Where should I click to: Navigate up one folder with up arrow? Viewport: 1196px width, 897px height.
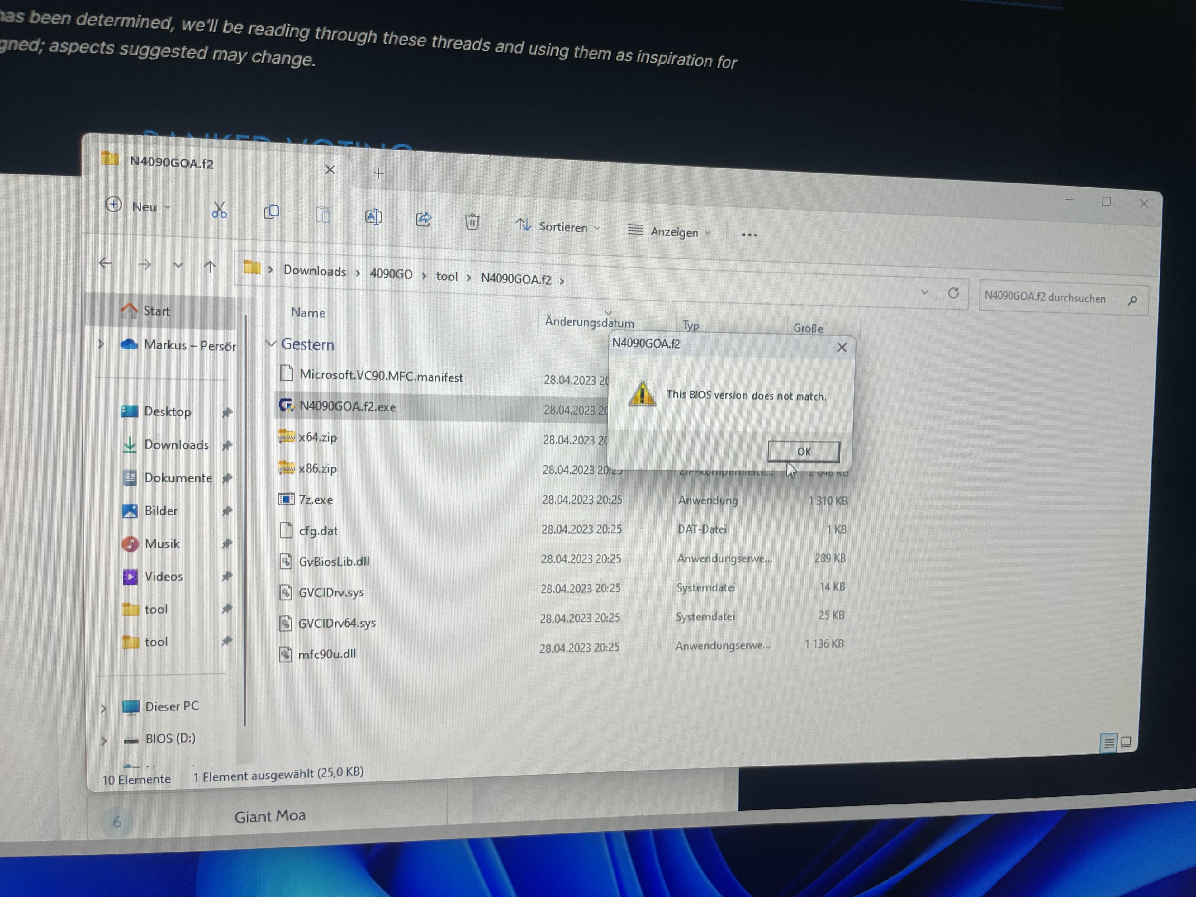[x=210, y=266]
